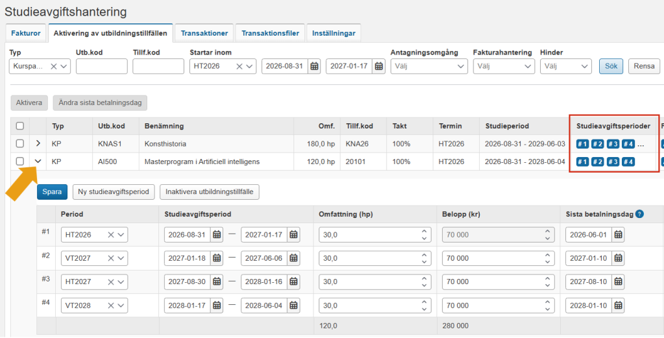
Task: Click the Aktivera button
Action: coord(29,103)
